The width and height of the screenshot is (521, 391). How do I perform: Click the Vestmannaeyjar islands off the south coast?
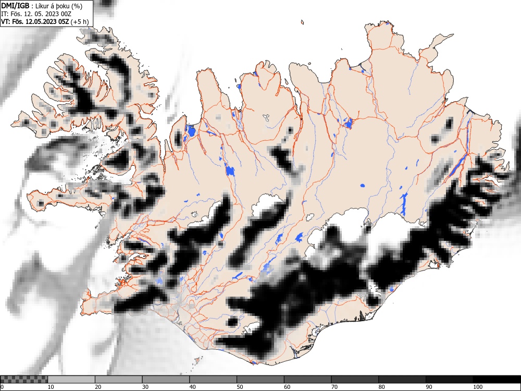197,361
